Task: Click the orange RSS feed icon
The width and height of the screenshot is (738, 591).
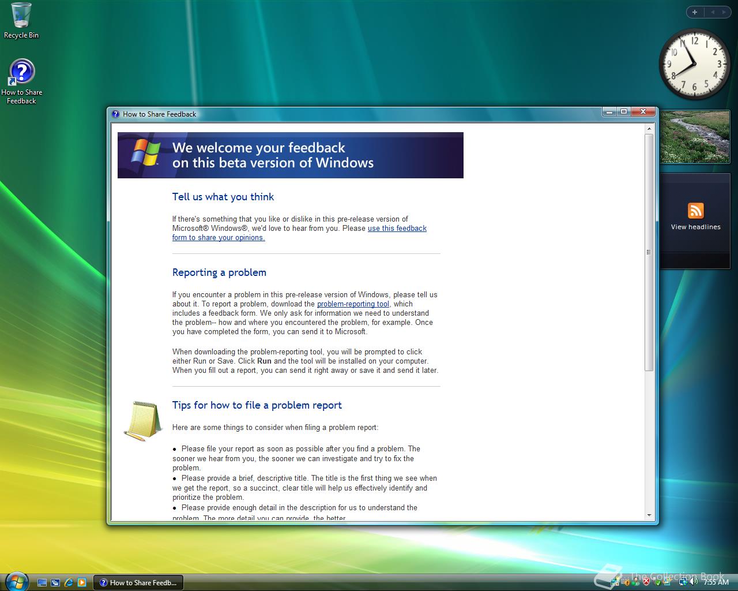Action: 696,210
